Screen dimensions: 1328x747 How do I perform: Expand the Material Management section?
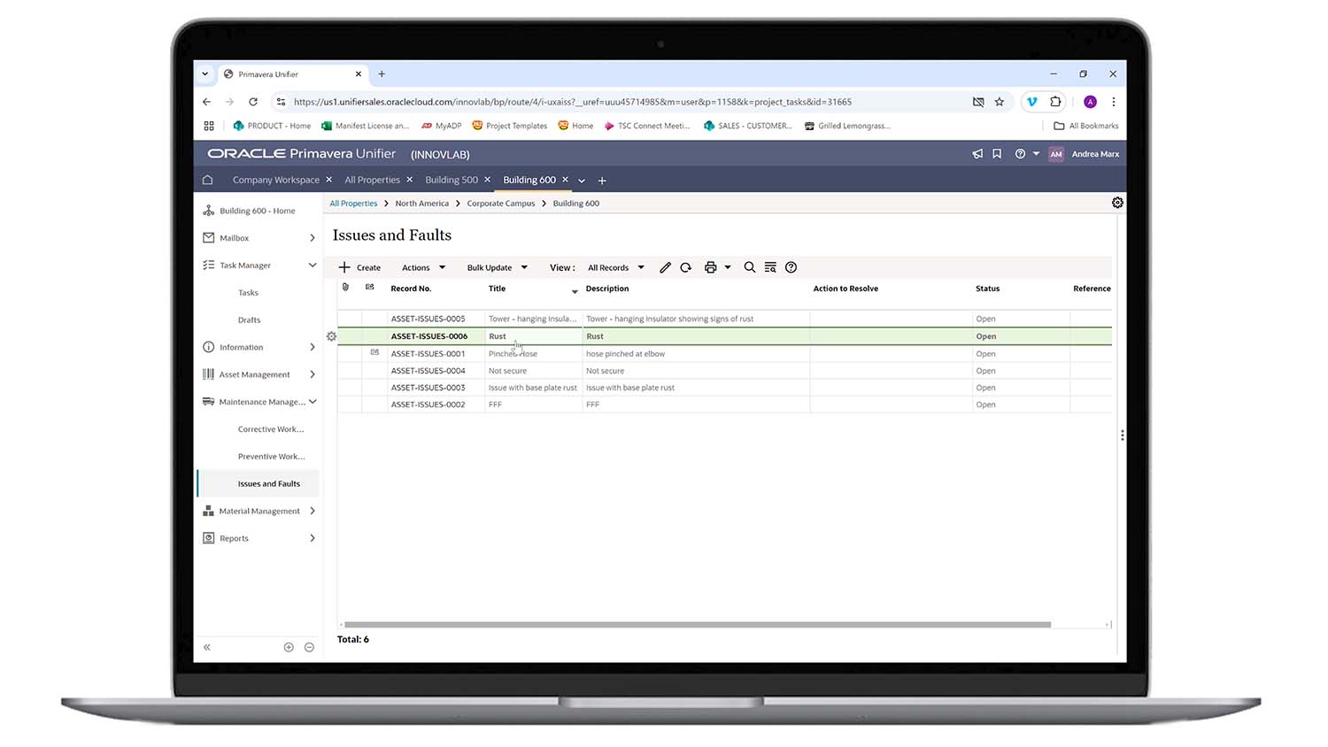pos(313,511)
